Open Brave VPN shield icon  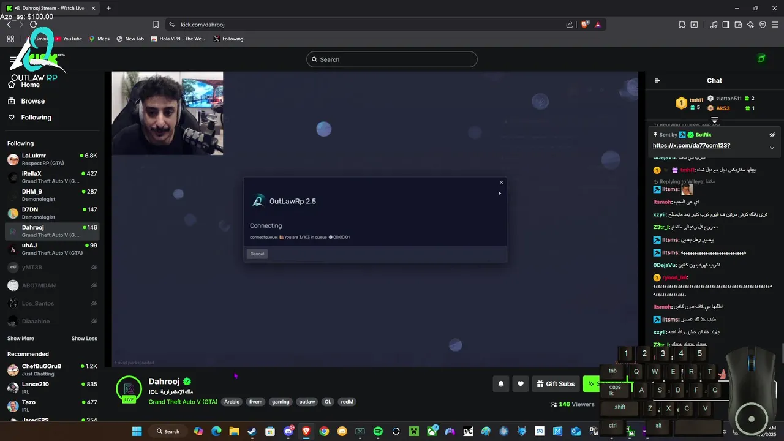click(763, 24)
